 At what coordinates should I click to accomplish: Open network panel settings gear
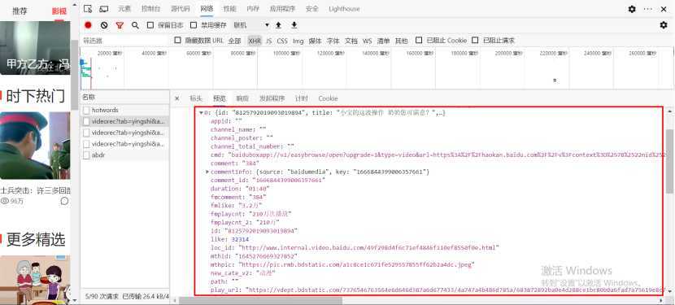[664, 25]
